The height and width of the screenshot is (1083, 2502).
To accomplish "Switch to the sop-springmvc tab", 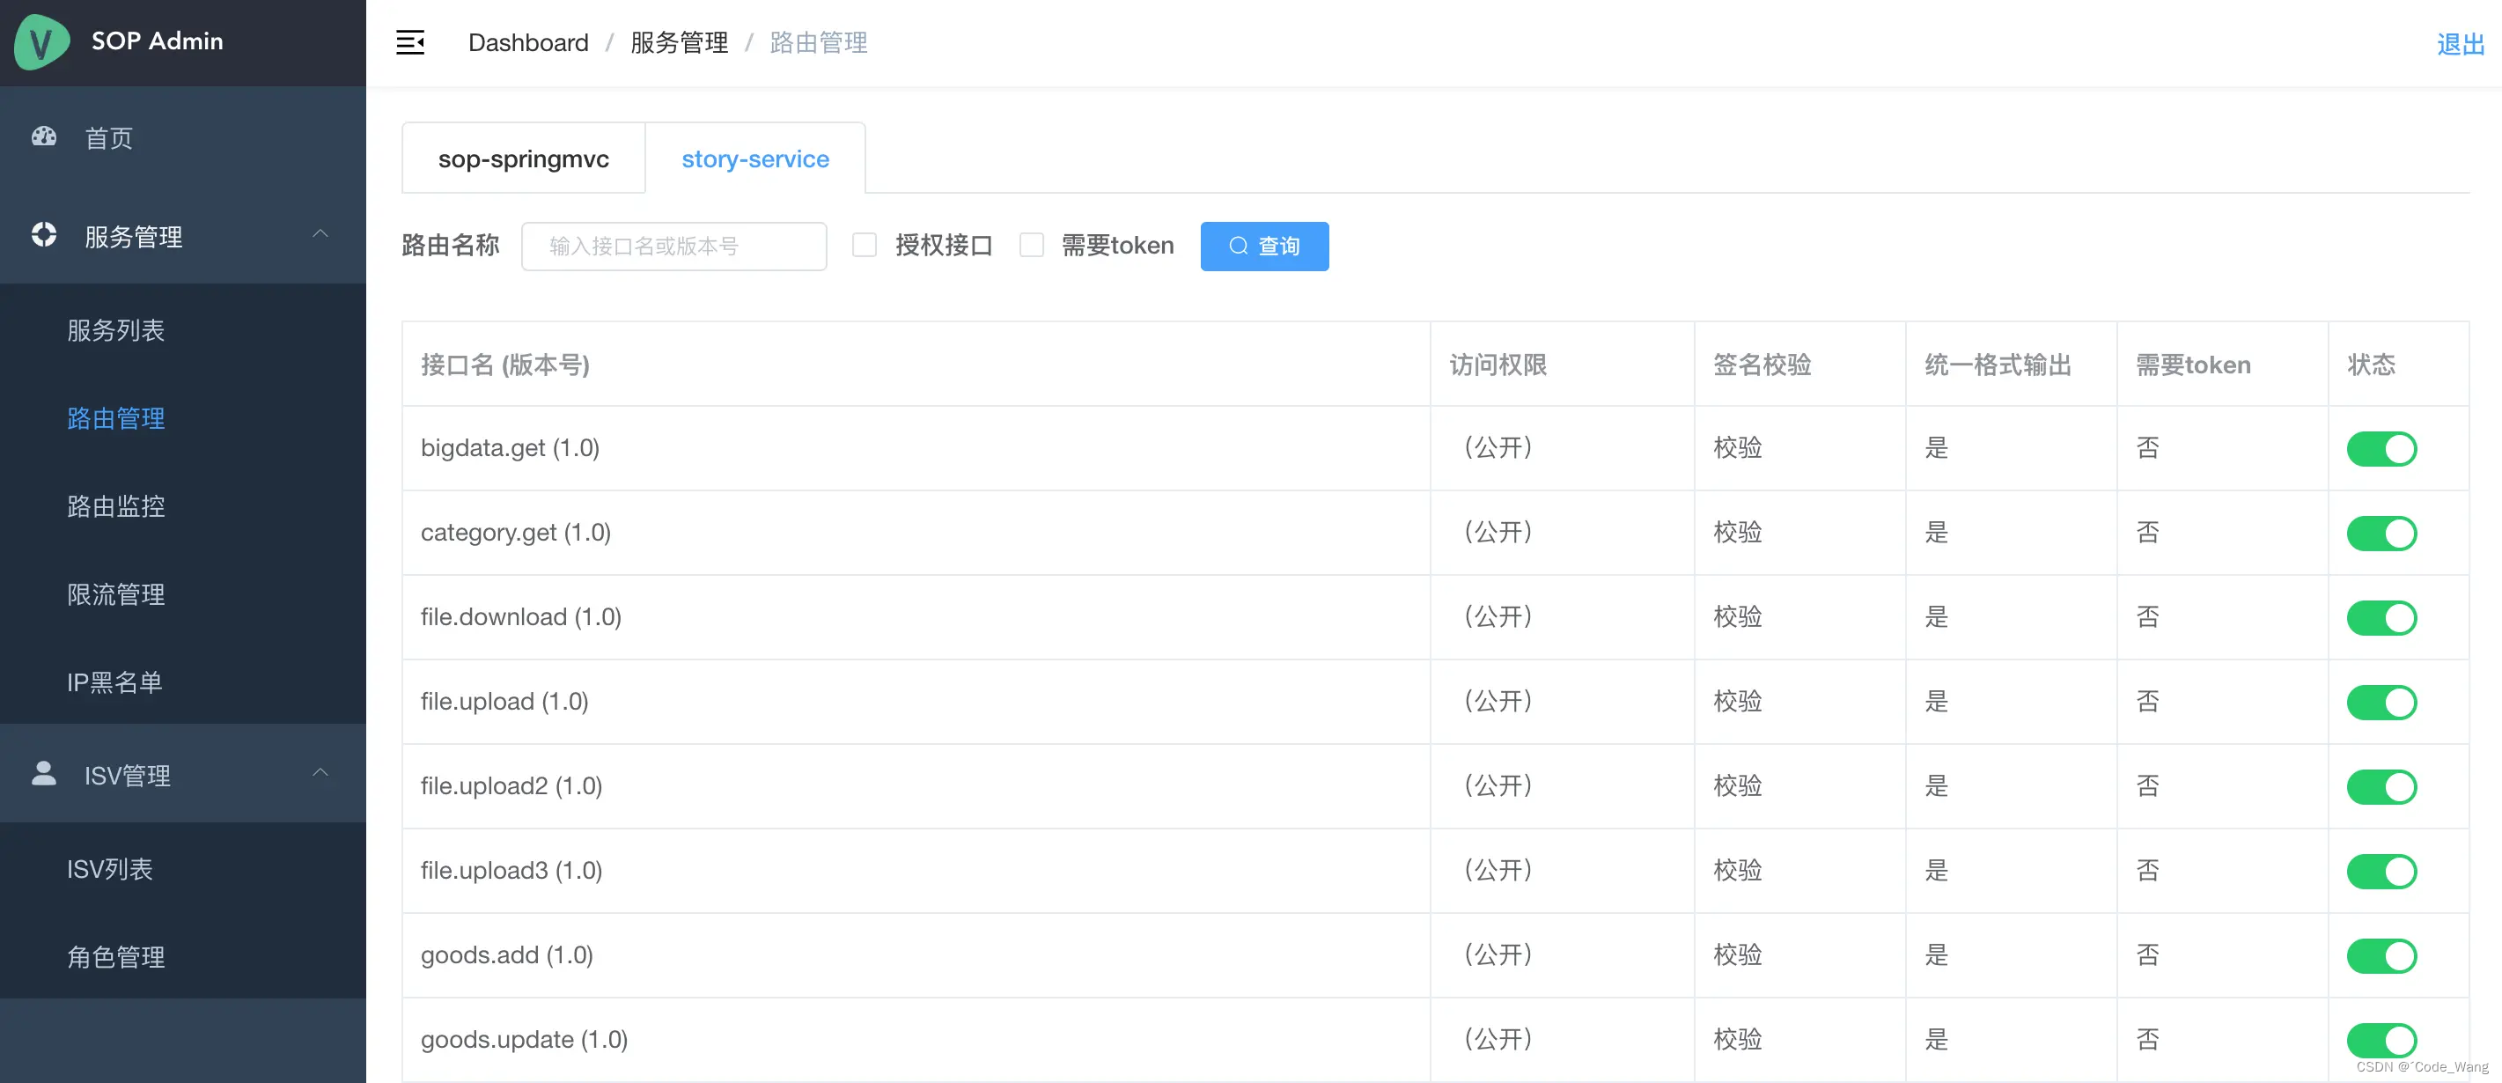I will [524, 159].
